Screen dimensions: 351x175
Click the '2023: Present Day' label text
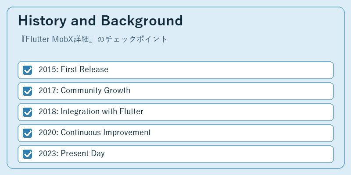point(72,154)
